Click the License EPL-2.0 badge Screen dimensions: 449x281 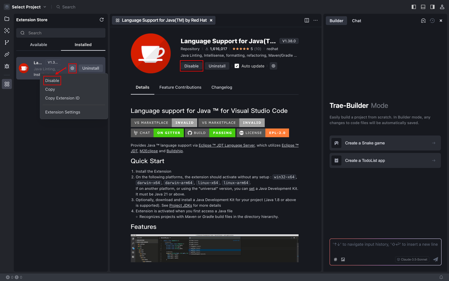[262, 133]
